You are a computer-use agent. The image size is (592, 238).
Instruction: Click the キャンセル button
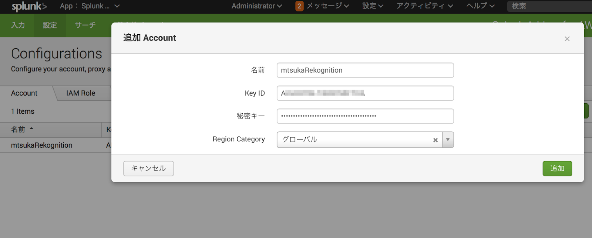click(x=148, y=168)
